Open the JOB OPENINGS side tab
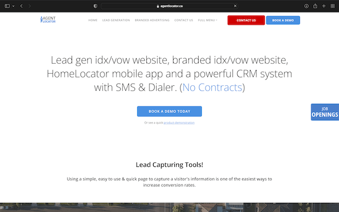The width and height of the screenshot is (339, 212). pos(325,112)
